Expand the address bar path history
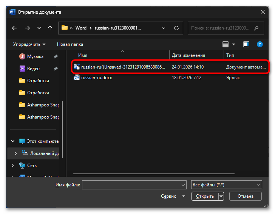Image resolution: width=275 pixels, height=214 pixels. (x=163, y=28)
